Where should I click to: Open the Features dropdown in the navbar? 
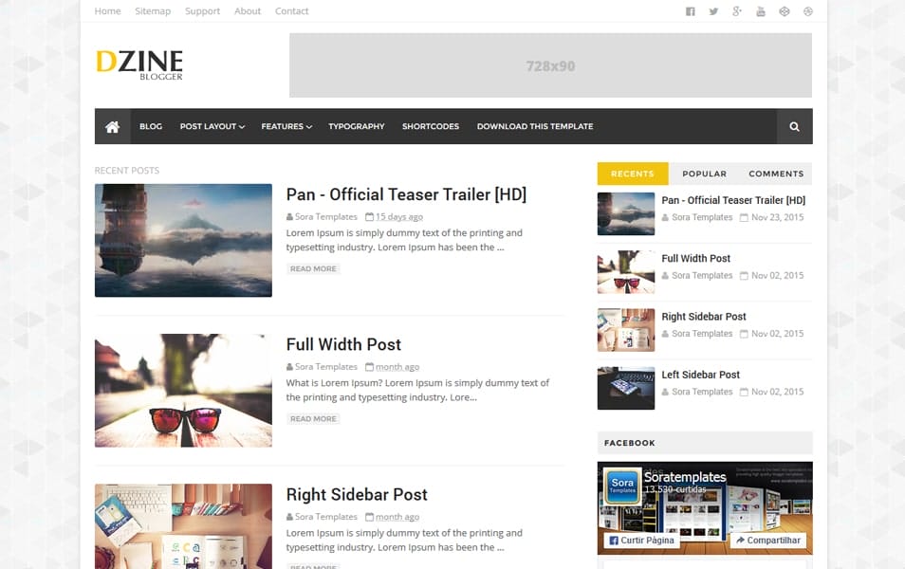click(x=286, y=126)
